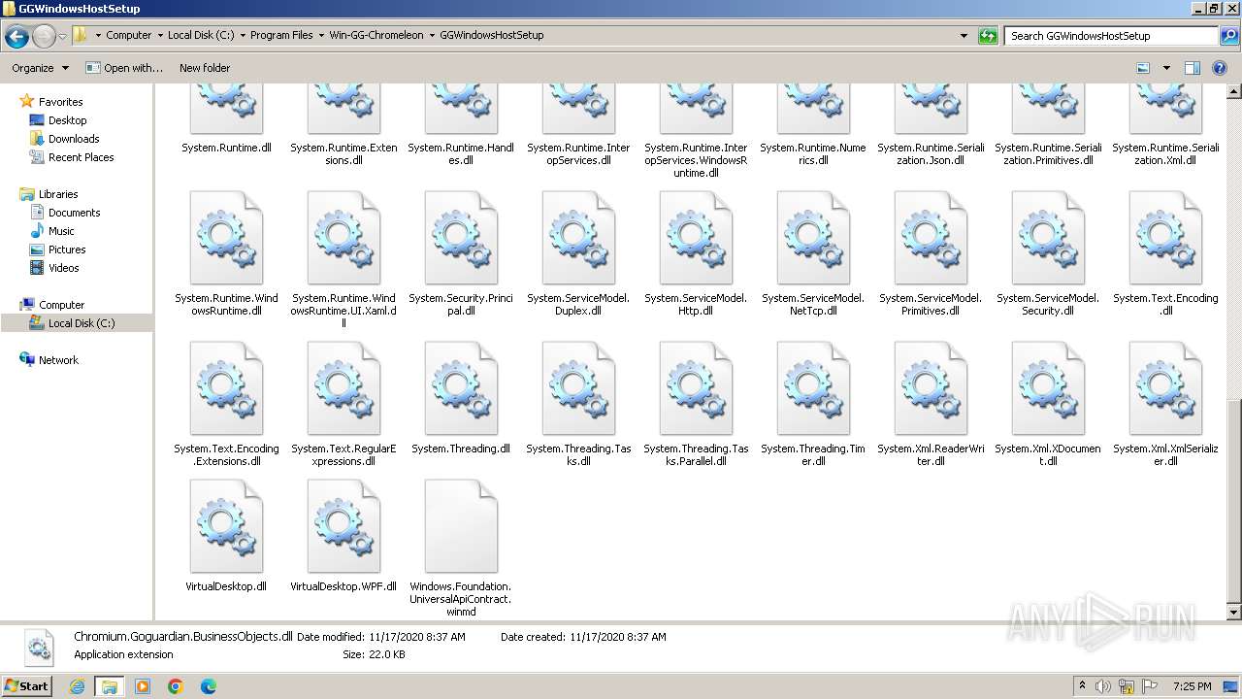The height and width of the screenshot is (699, 1242).
Task: Select System.ServiceModel.NetTcp.dll file icon
Action: [x=813, y=238]
